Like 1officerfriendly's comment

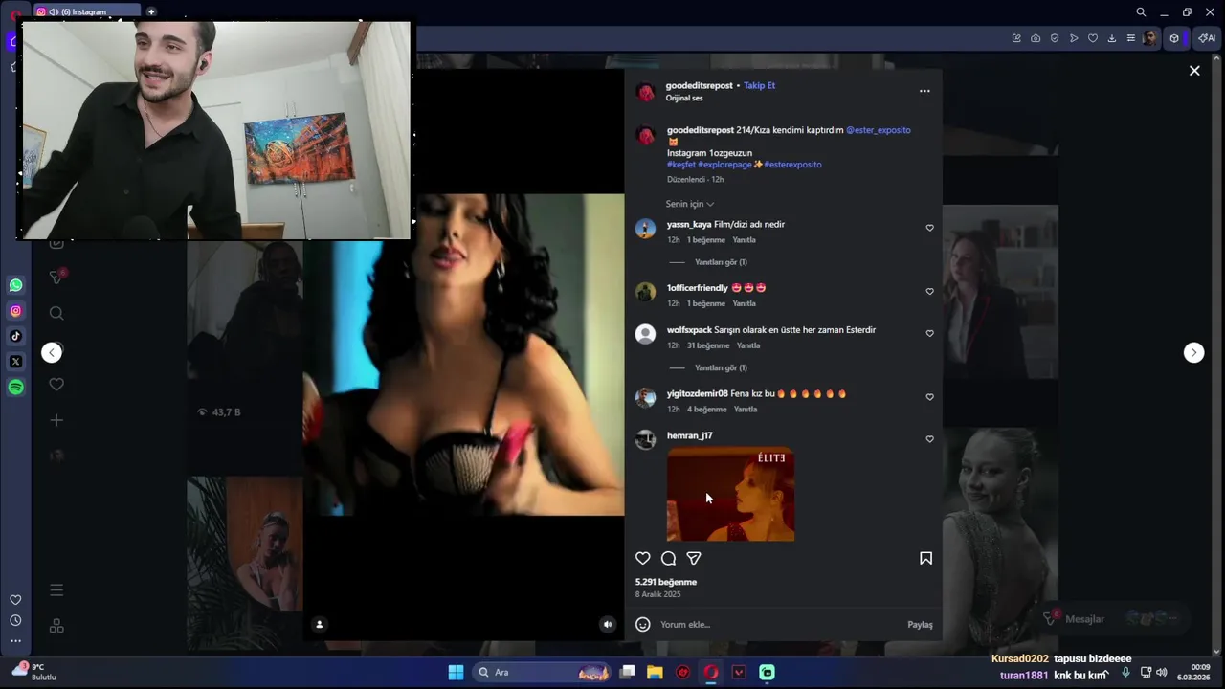click(x=929, y=291)
